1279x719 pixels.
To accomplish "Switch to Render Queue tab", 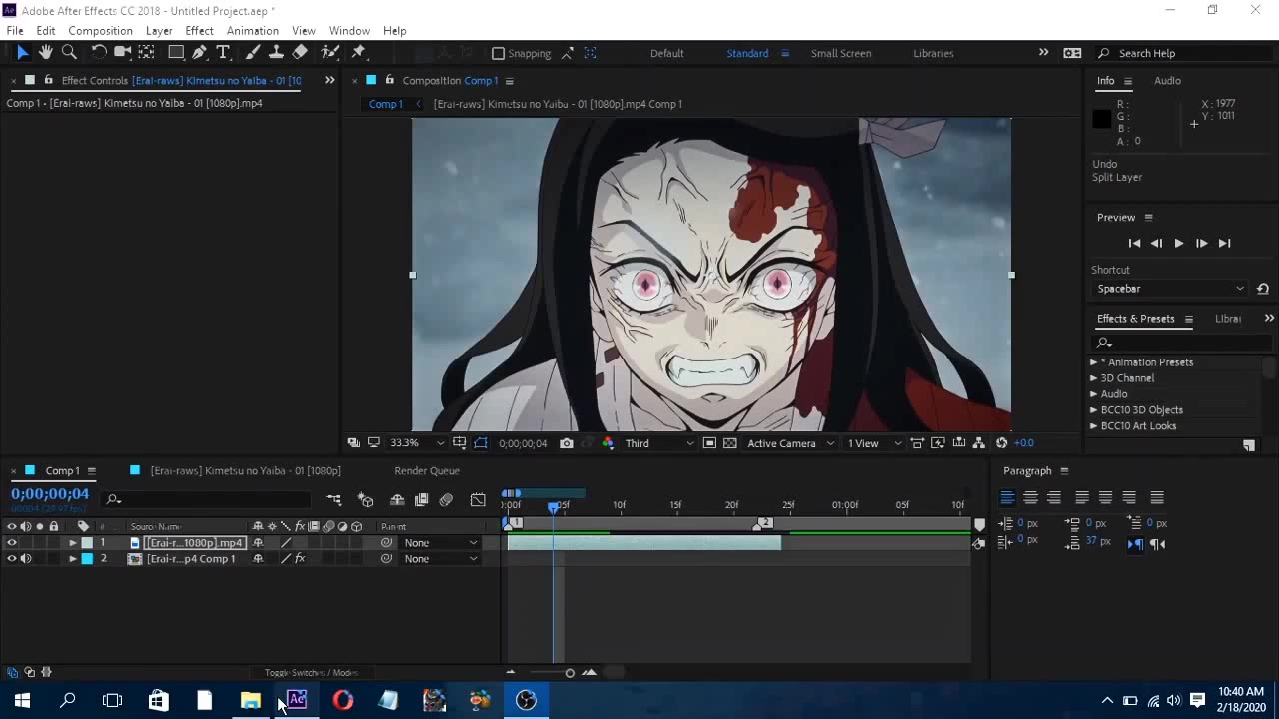I will click(x=427, y=471).
